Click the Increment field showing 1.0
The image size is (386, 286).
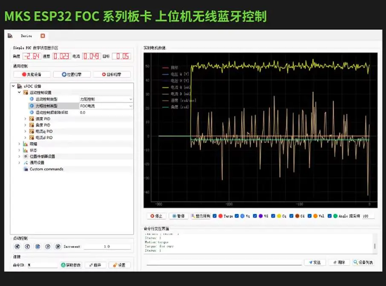[107, 246]
